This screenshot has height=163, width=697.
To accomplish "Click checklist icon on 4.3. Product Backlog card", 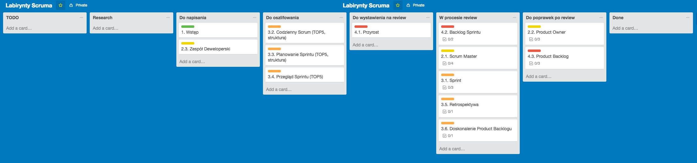I will [x=531, y=63].
